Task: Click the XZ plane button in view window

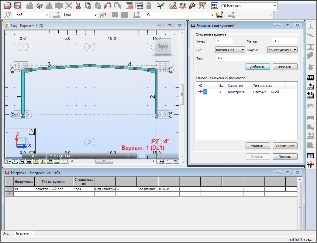Action: [x=34, y=156]
